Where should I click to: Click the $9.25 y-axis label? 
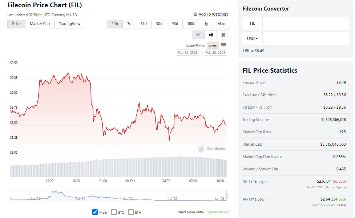(x=14, y=78)
